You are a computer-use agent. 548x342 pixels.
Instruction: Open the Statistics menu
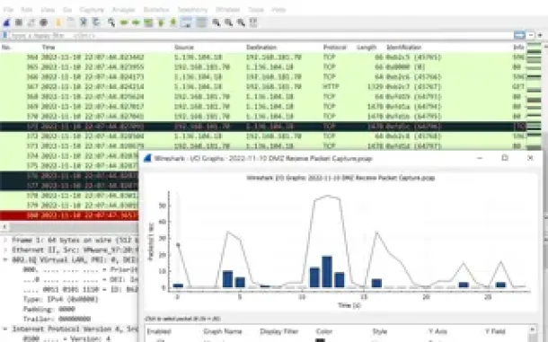156,10
